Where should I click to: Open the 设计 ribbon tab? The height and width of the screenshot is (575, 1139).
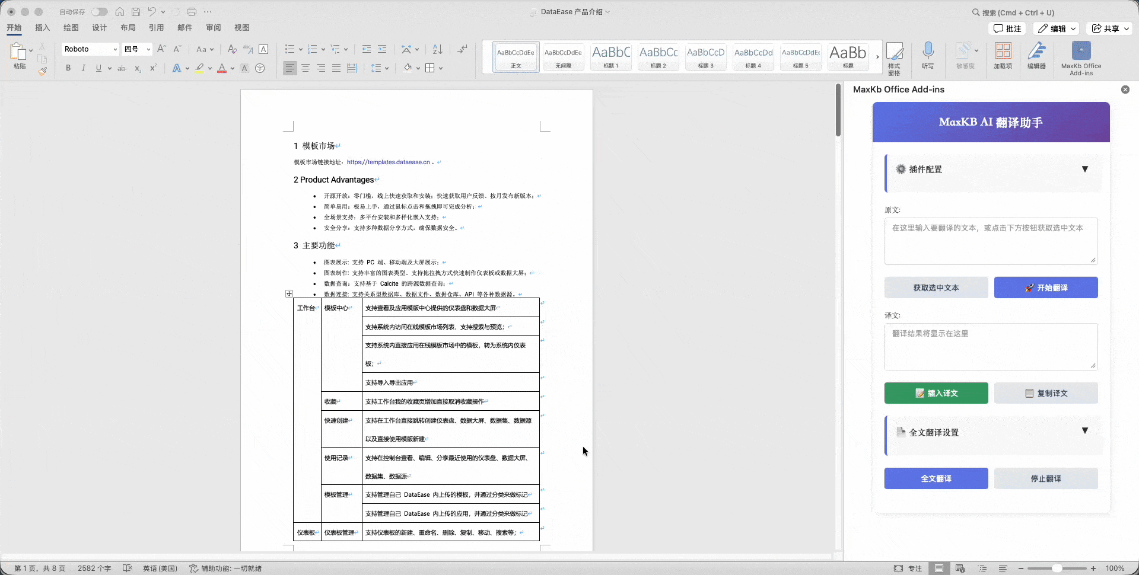coord(100,28)
